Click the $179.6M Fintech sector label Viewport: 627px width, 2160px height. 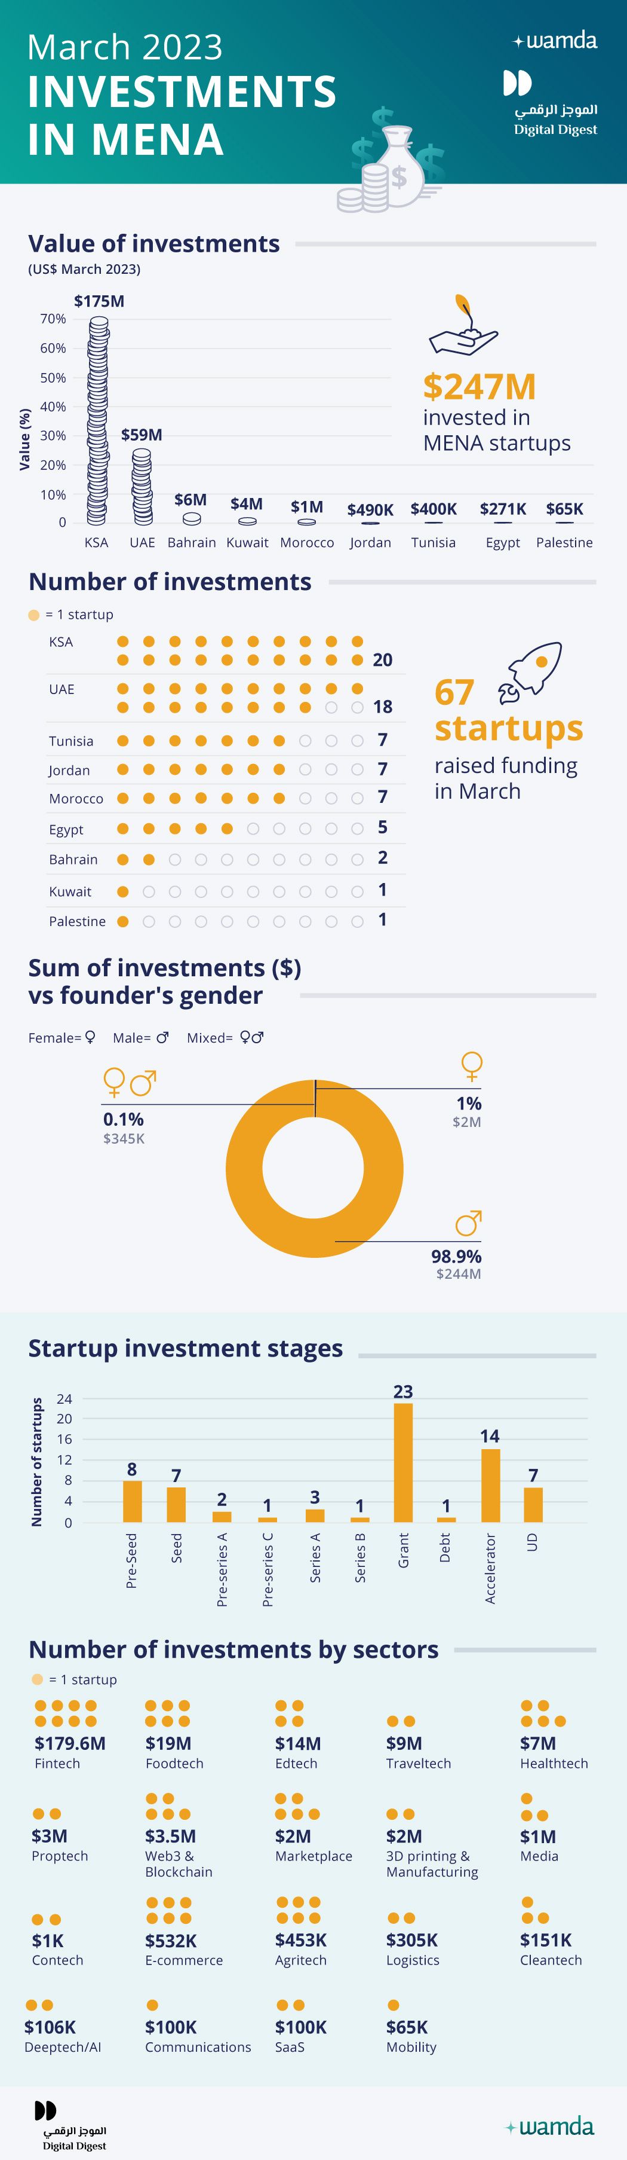tap(69, 1752)
